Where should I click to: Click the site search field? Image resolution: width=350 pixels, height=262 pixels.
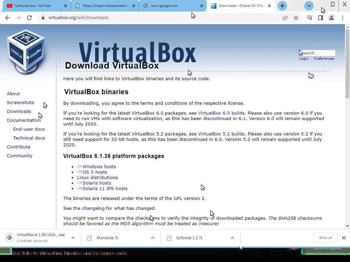click(317, 53)
